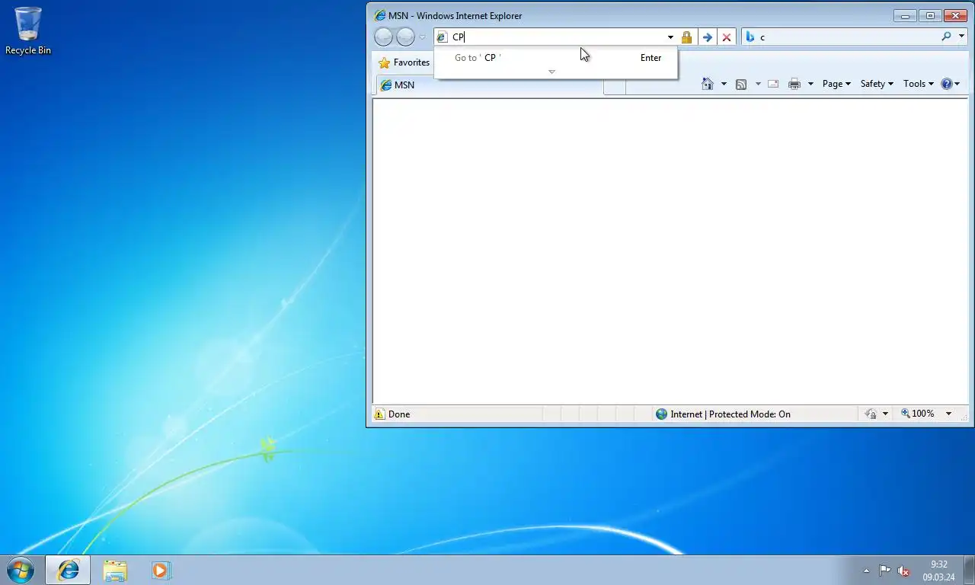The height and width of the screenshot is (585, 975).
Task: Click the Help question mark icon
Action: pyautogui.click(x=947, y=84)
